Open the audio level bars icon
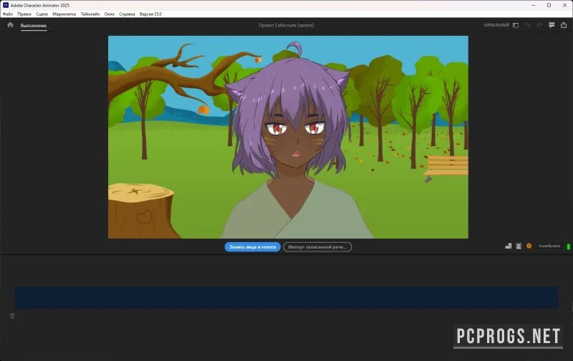This screenshot has height=361, width=573. 509,246
